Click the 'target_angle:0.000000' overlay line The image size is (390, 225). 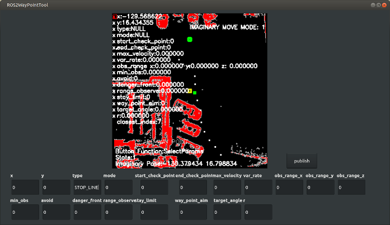click(x=150, y=110)
